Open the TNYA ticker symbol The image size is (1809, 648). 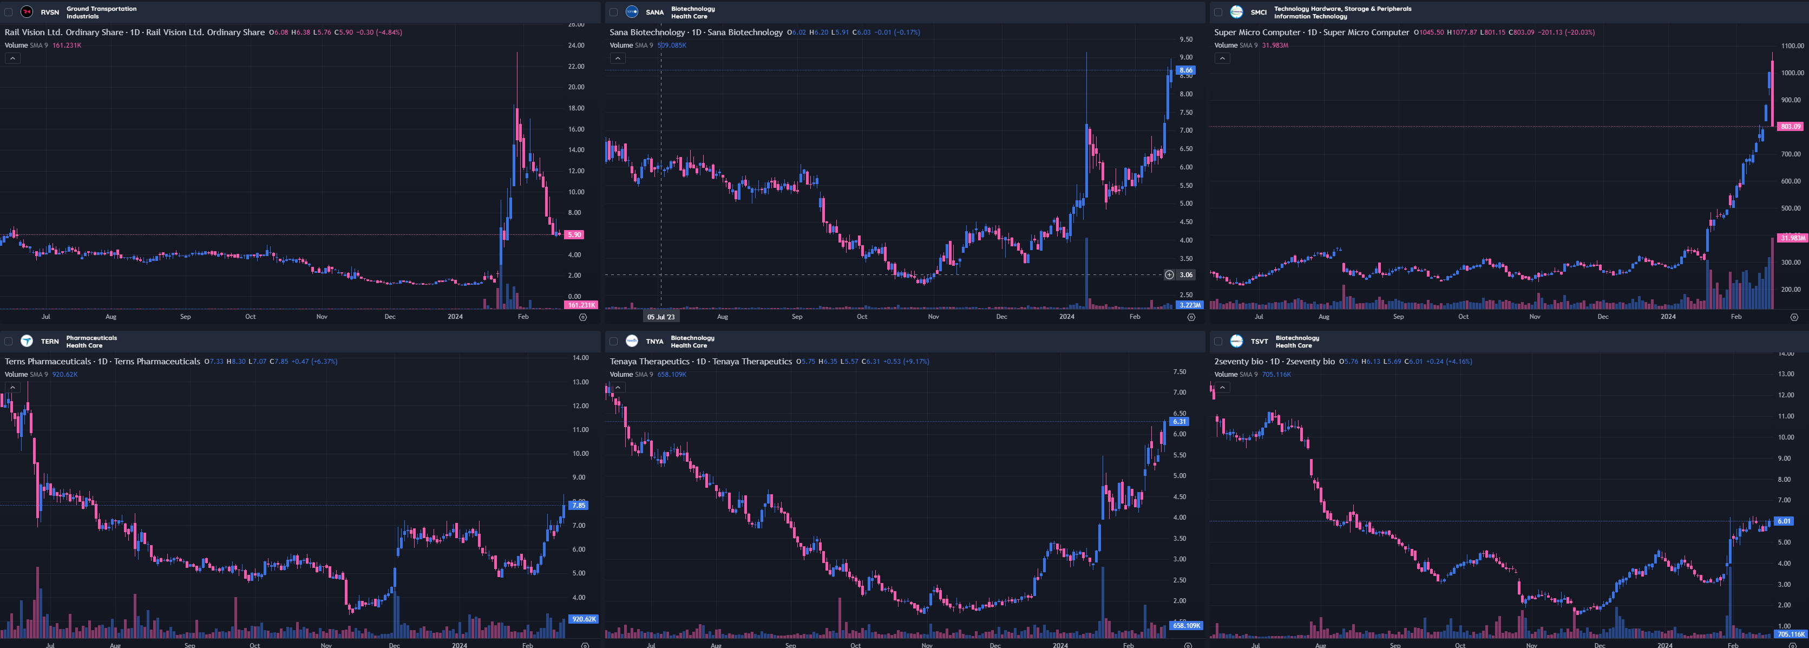(x=654, y=341)
